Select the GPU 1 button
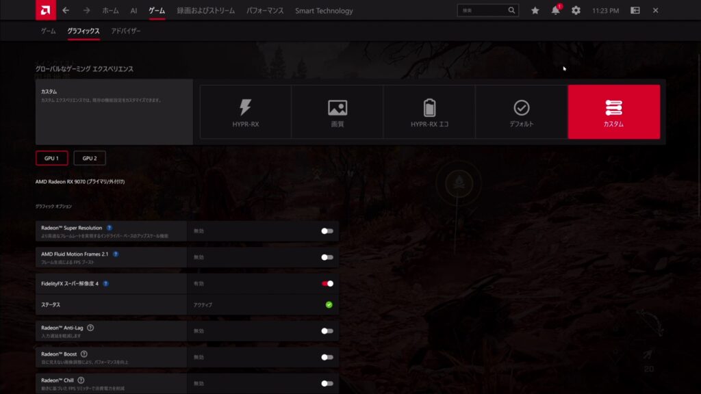Viewport: 701px width, 394px height. click(52, 158)
